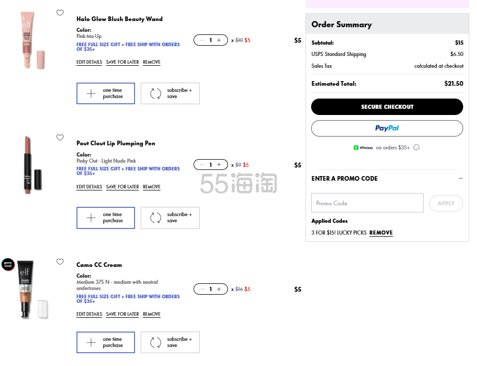Increase quantity of Halo Glow Blush Beauty Wand

point(219,40)
